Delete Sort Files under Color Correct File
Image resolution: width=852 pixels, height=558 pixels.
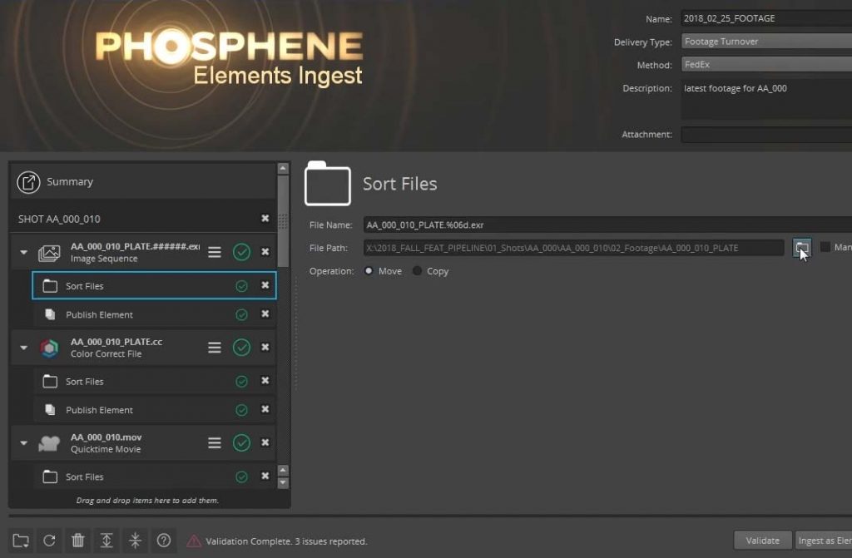point(265,381)
